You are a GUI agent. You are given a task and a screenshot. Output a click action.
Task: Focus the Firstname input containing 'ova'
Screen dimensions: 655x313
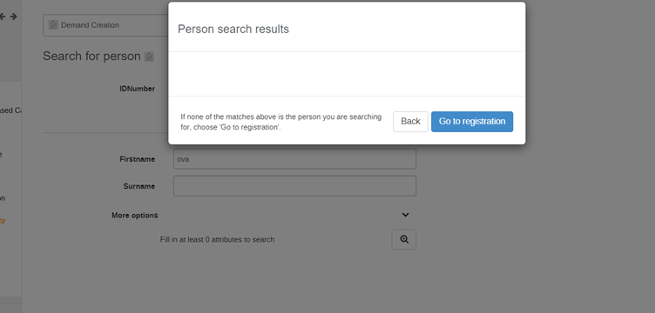(295, 159)
